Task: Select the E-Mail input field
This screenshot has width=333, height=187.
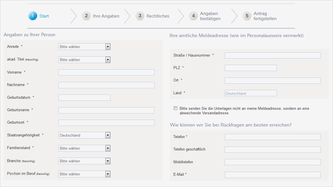Action: coord(273,175)
